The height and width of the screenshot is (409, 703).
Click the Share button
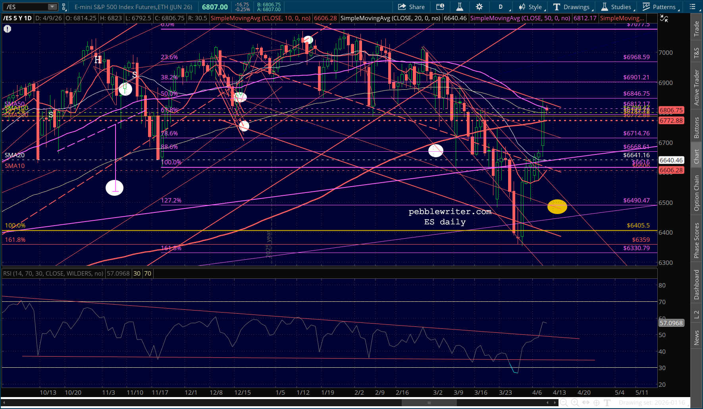411,7
